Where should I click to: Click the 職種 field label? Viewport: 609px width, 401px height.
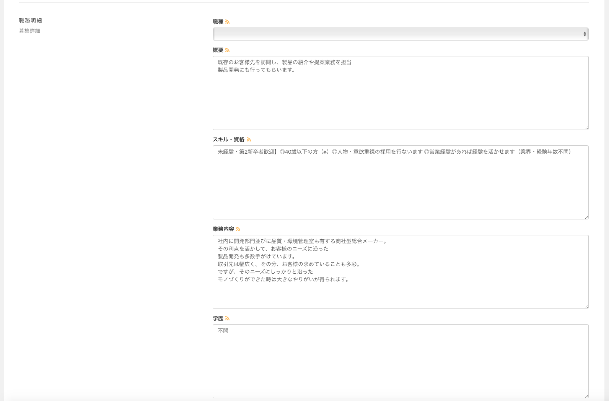tap(218, 22)
